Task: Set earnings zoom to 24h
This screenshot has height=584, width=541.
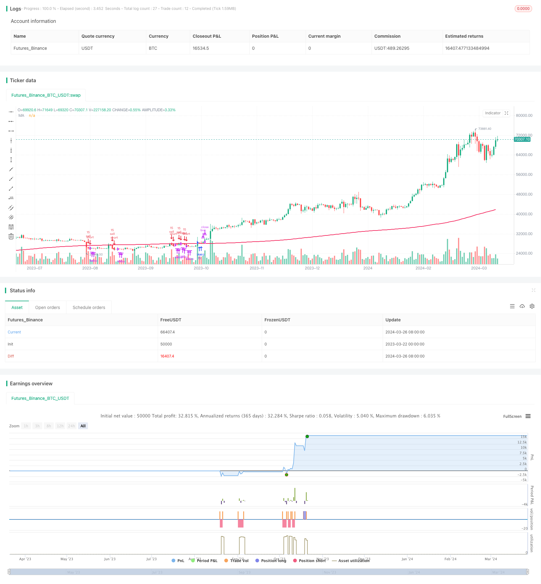Action: click(71, 426)
